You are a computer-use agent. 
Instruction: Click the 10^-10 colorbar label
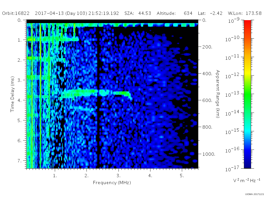[x=232, y=39]
